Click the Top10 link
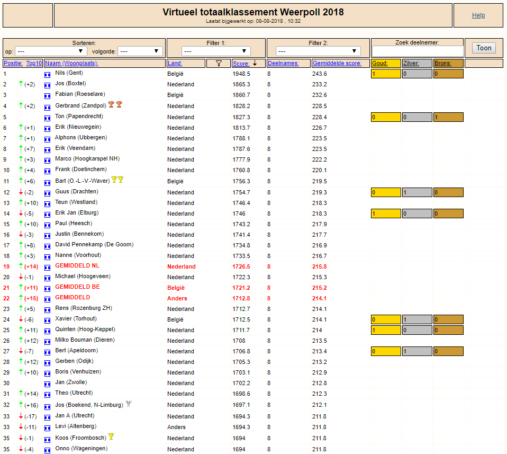This screenshot has width=507, height=454. (x=34, y=64)
